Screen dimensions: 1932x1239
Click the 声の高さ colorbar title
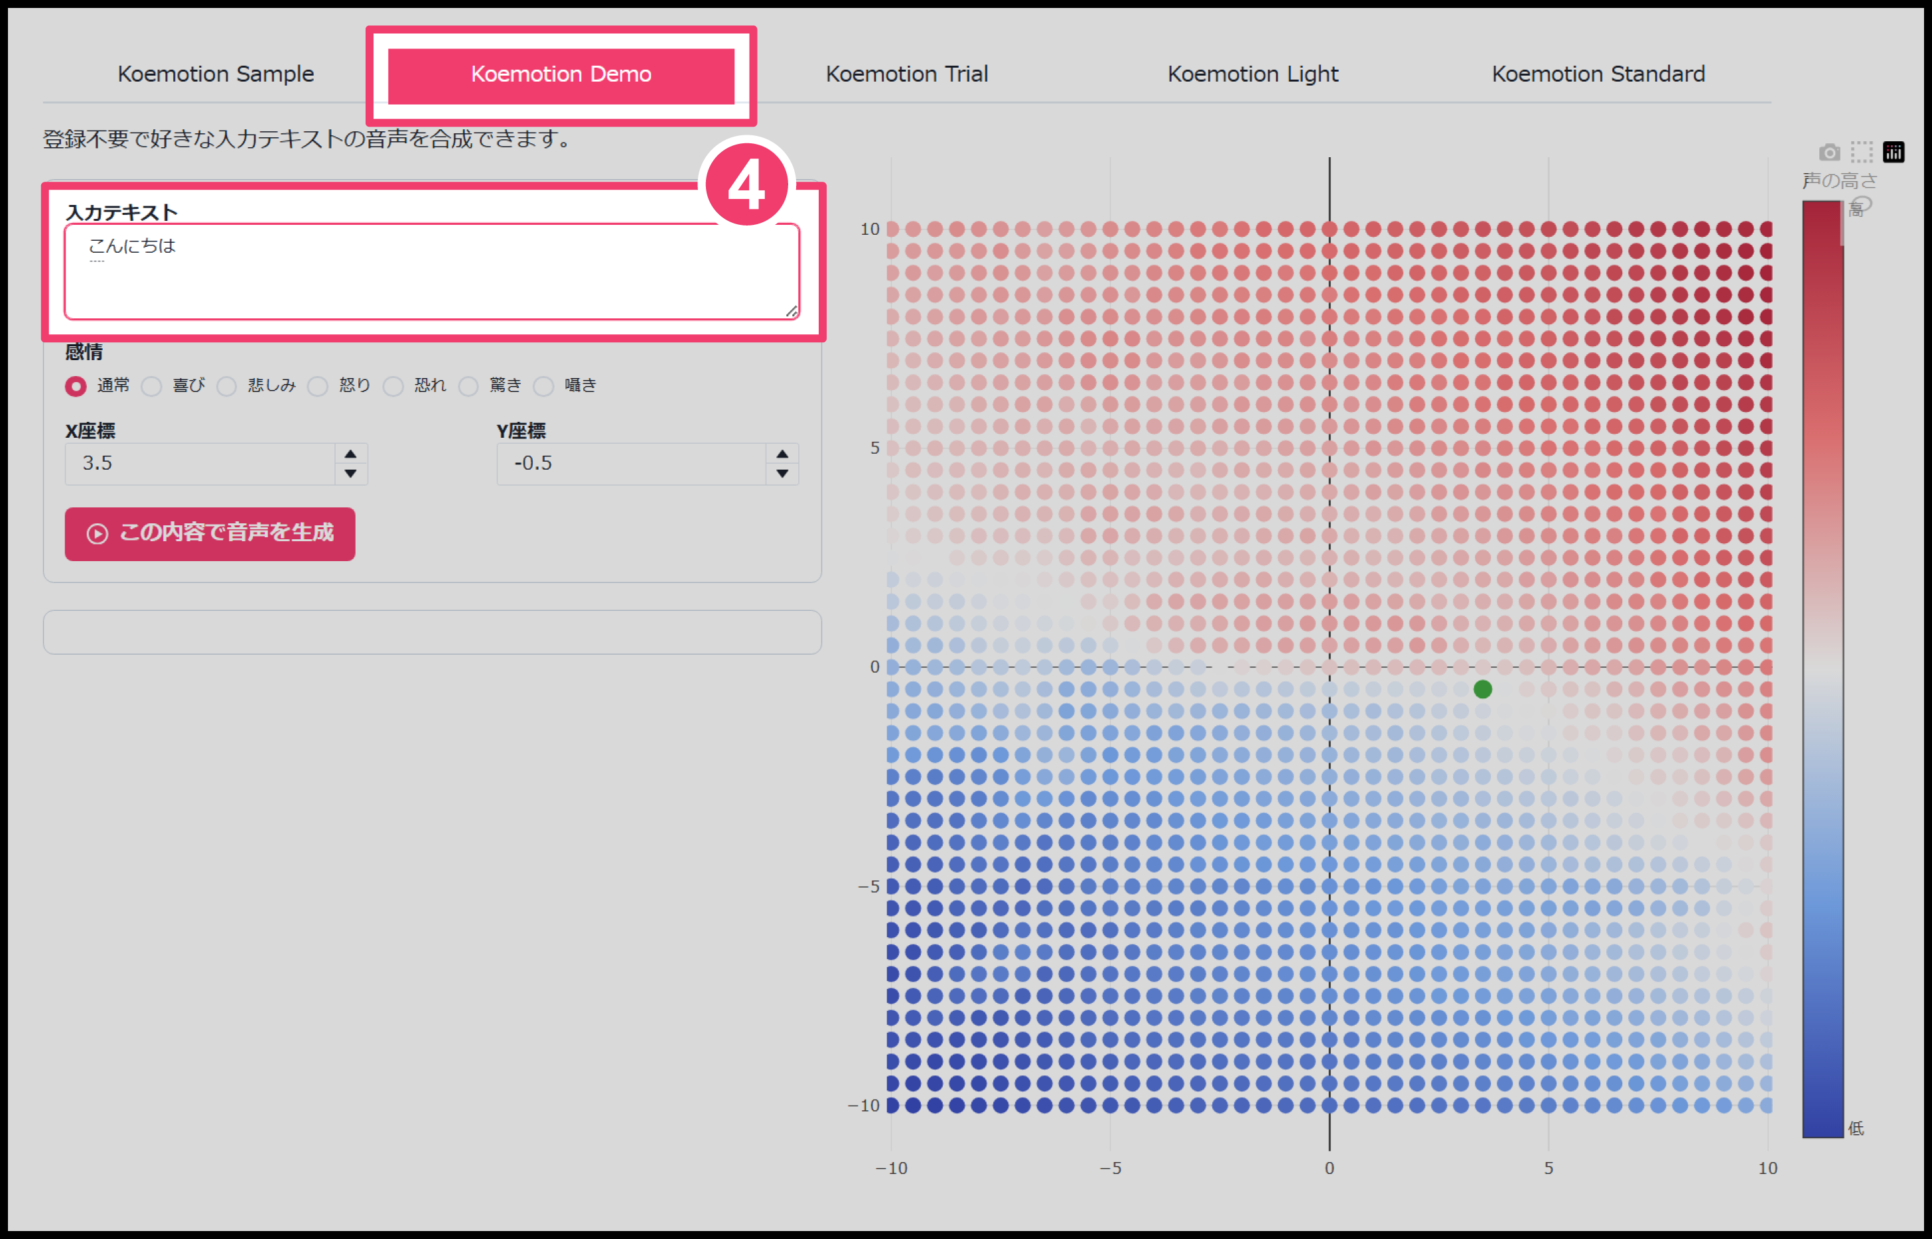coord(1840,180)
